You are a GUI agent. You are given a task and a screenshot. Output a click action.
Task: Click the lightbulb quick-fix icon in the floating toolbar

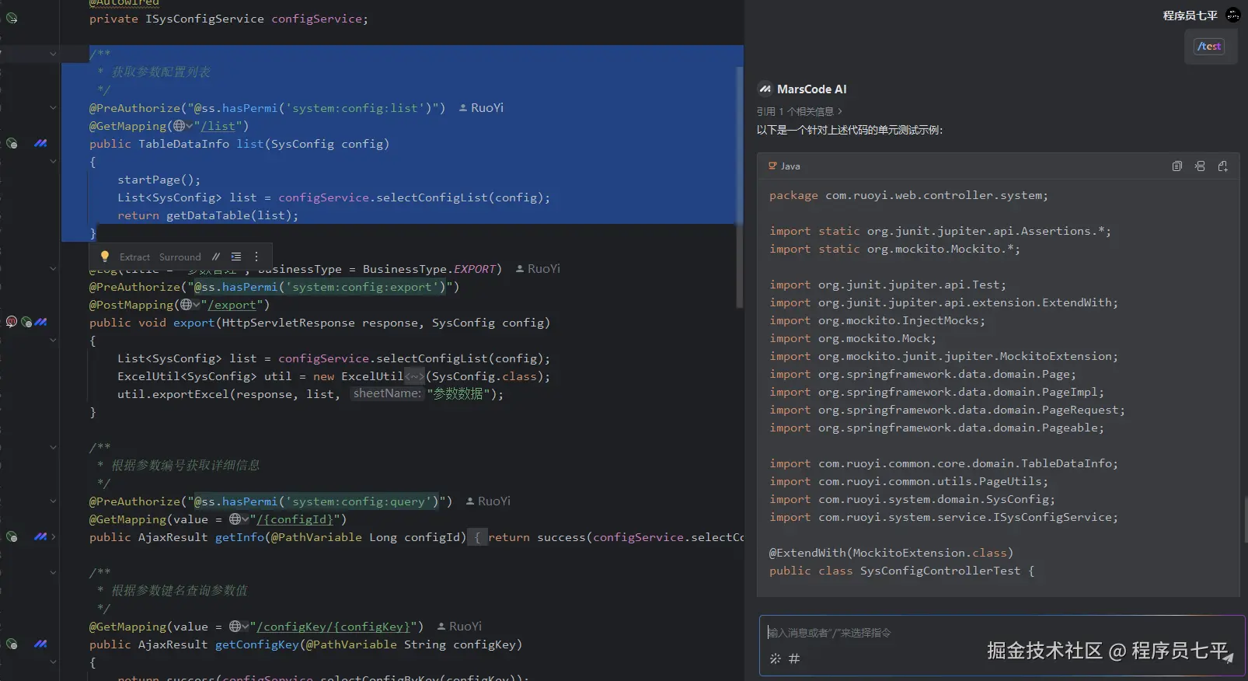pyautogui.click(x=105, y=257)
